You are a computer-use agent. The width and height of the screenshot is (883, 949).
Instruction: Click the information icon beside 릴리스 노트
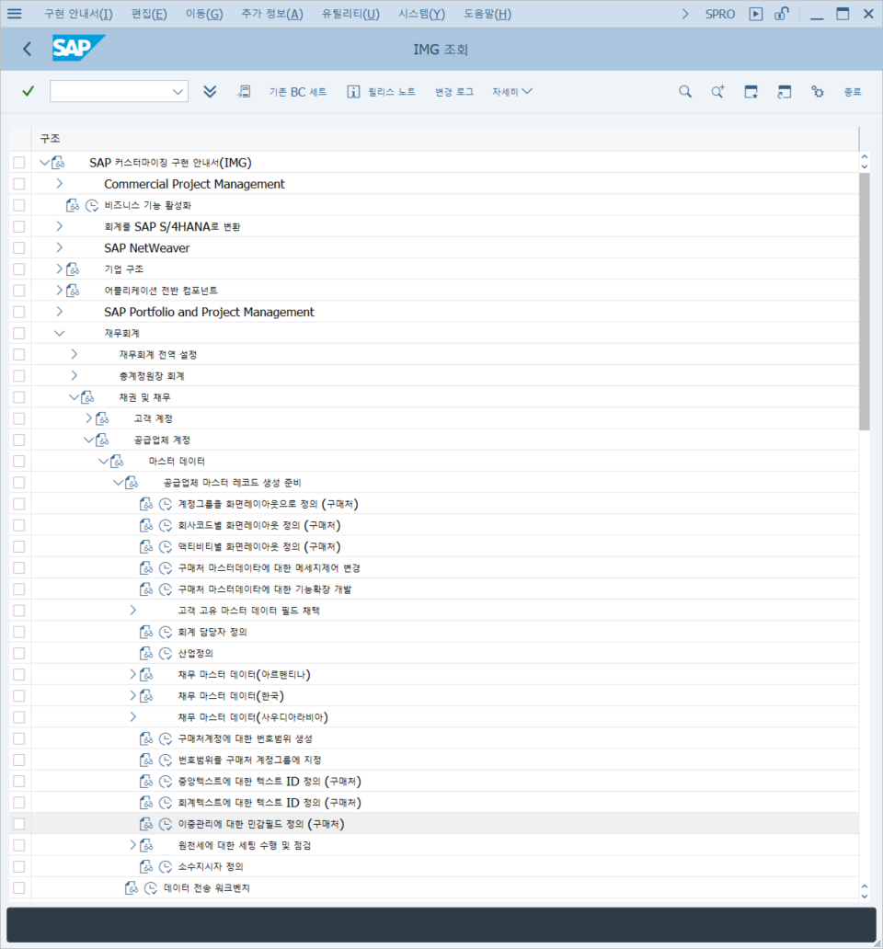(x=353, y=91)
